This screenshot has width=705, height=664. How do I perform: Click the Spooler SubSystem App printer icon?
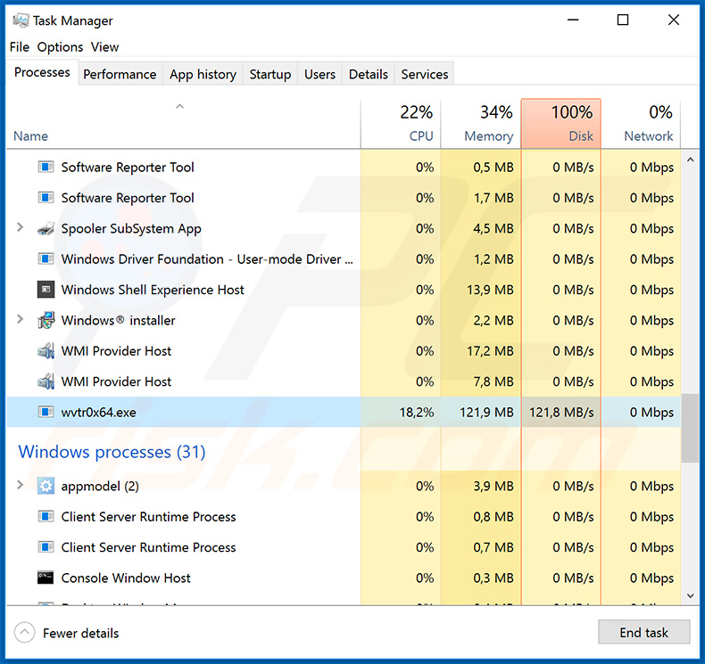[x=46, y=228]
